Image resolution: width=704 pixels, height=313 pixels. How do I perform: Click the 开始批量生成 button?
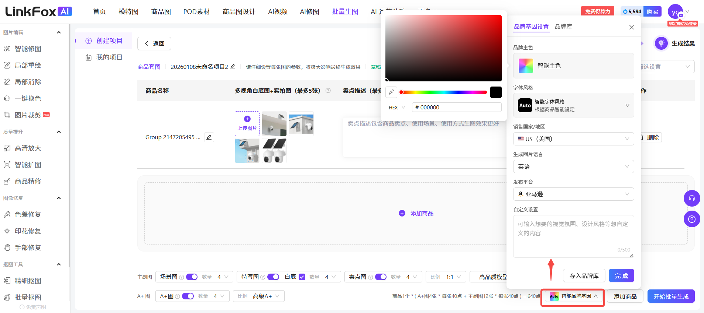(x=671, y=296)
